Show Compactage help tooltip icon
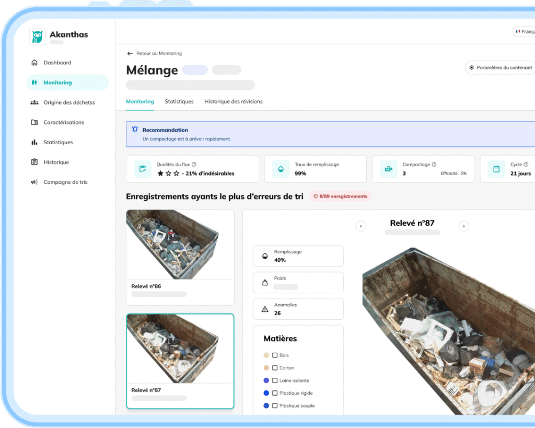This screenshot has width=535, height=428. [434, 165]
